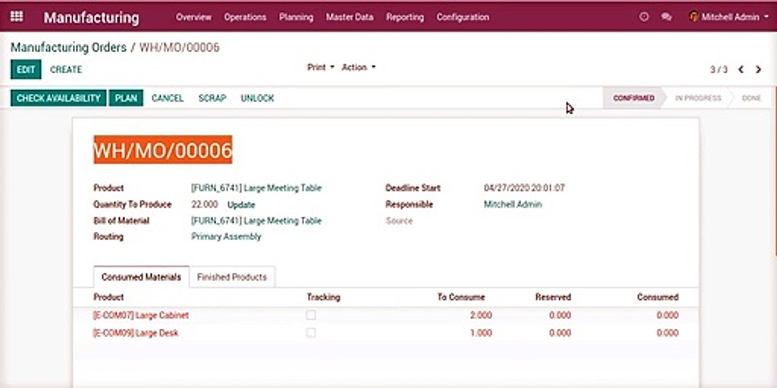Click To Consume value 2.000
This screenshot has width=777, height=388.
tap(481, 315)
